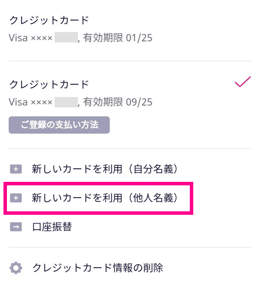
Task: Click the Visa label on the 01/25 card
Action: (18, 38)
